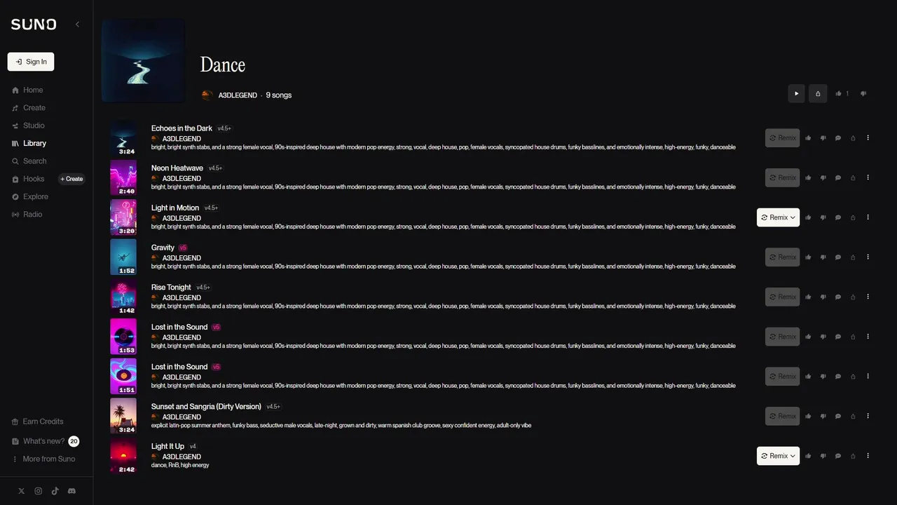Share Light in Motion
Image resolution: width=897 pixels, height=505 pixels.
tap(853, 217)
